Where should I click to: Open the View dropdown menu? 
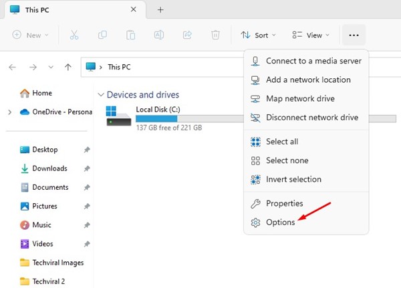tap(311, 35)
